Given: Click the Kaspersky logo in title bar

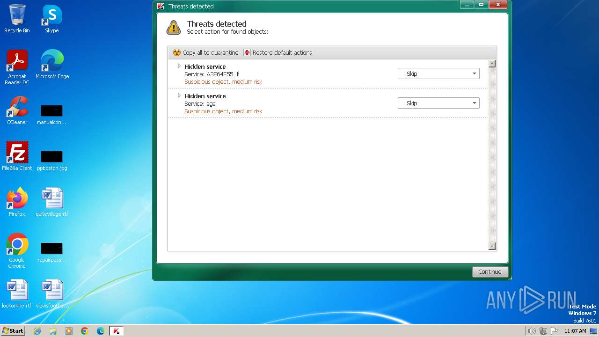Looking at the screenshot, I should pos(161,6).
